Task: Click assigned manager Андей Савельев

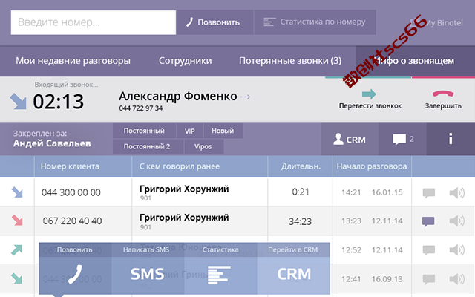Action: [52, 143]
